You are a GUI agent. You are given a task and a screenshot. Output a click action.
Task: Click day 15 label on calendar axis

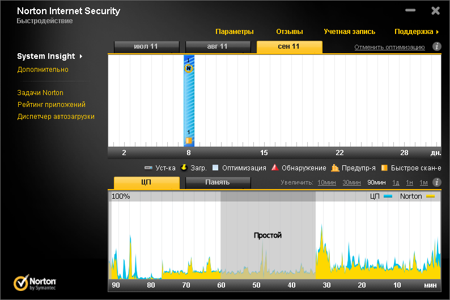click(x=264, y=153)
